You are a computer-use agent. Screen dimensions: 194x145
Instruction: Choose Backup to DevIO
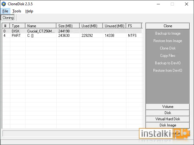[168, 63]
